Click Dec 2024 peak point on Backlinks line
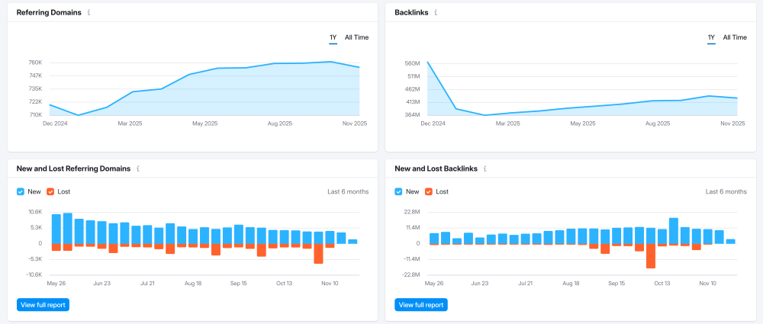Screen dimensions: 763x324 [x=427, y=63]
